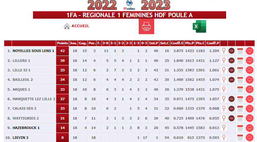Click the dark ball icon for BAILLEUL 2
The image size is (257, 142).
pos(231,80)
